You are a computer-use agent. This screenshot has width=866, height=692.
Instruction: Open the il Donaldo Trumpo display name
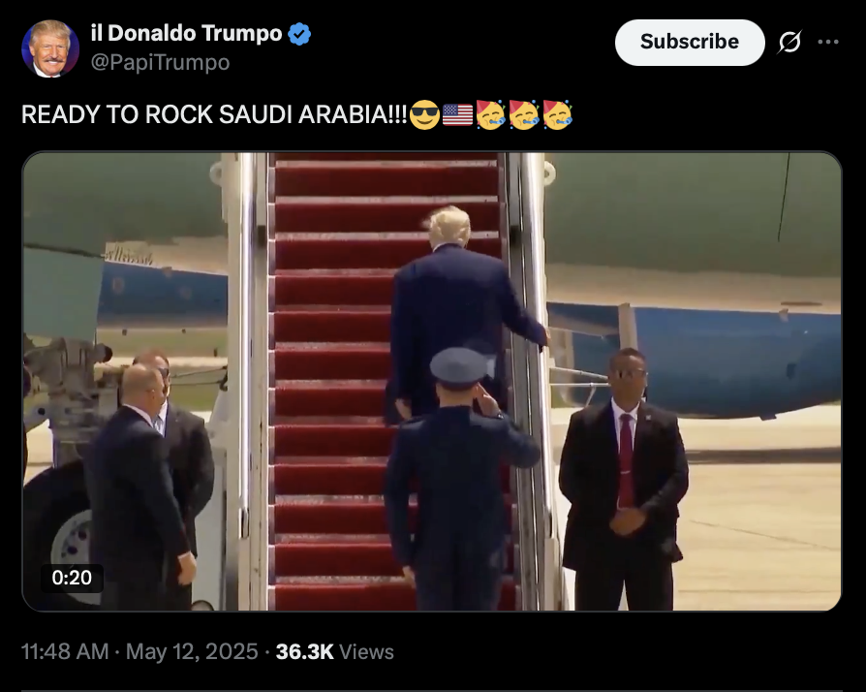point(187,33)
